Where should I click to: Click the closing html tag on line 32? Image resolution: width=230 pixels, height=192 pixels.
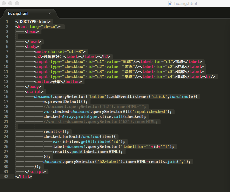(23, 177)
